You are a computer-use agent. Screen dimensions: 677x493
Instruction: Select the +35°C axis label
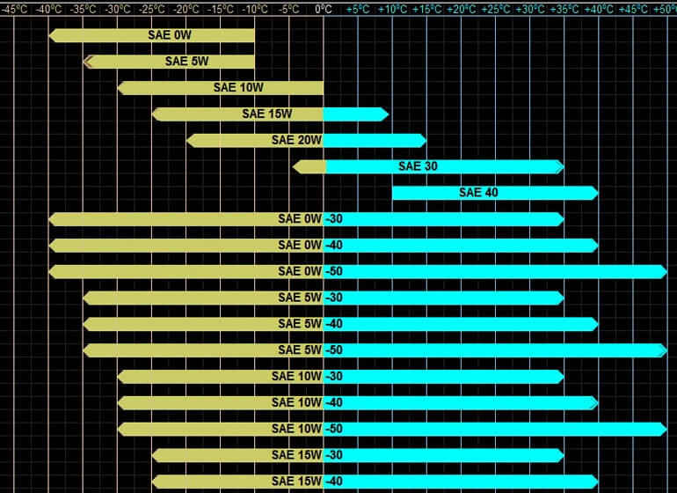coord(564,9)
